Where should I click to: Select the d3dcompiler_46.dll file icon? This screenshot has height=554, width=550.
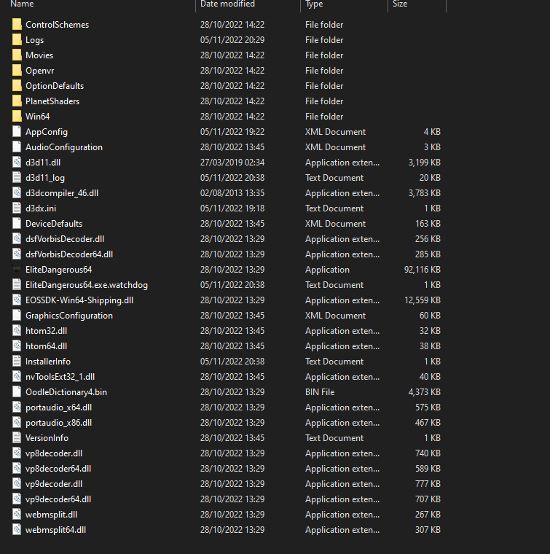(x=17, y=193)
